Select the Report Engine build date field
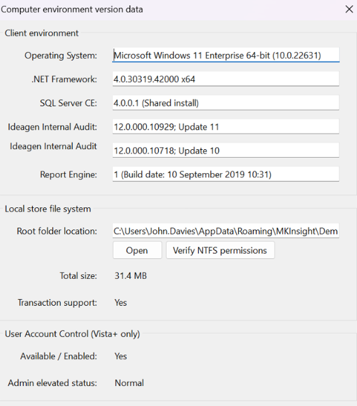This screenshot has width=357, height=406. [226, 175]
